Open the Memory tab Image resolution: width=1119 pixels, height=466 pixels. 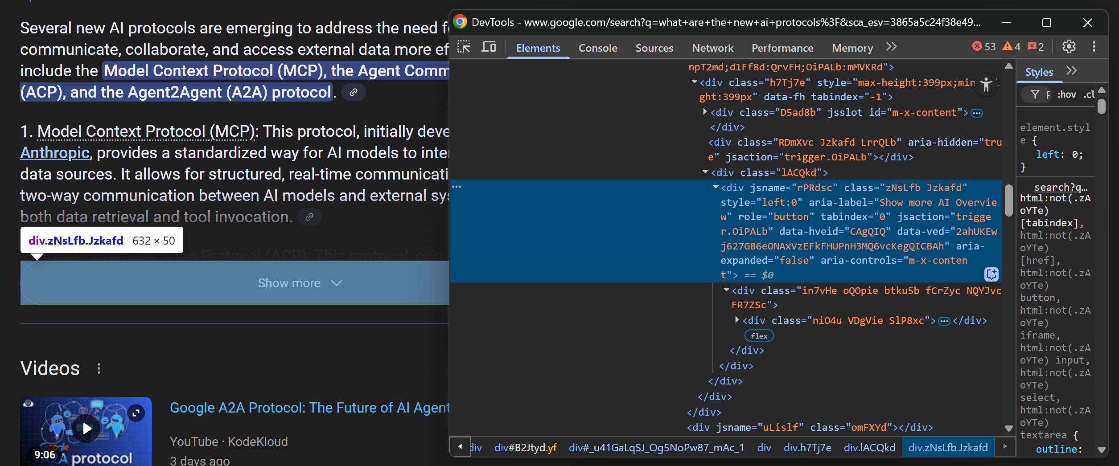coord(852,48)
